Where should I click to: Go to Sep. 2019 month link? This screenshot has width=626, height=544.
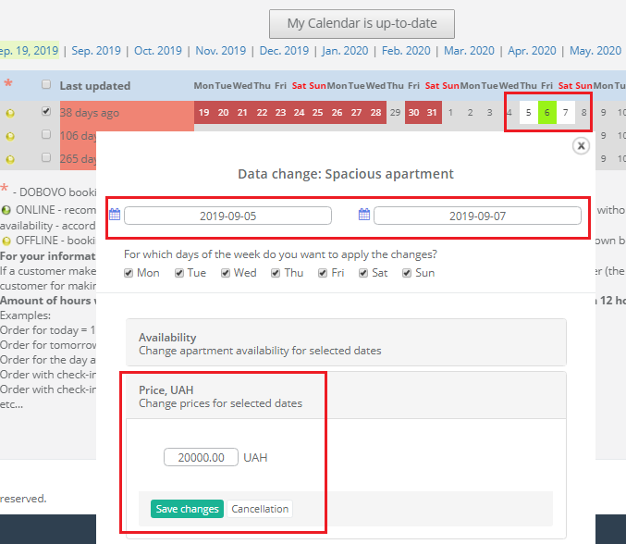pos(96,51)
